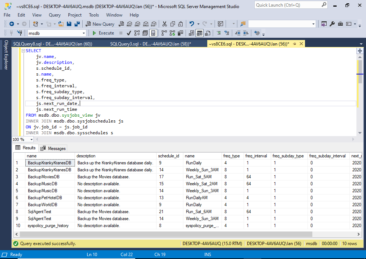Save the current query file

(69, 23)
